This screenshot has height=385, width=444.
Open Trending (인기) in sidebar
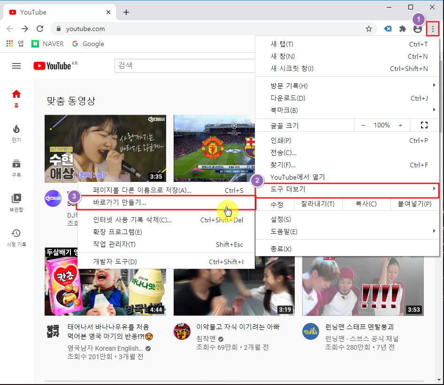(16, 134)
